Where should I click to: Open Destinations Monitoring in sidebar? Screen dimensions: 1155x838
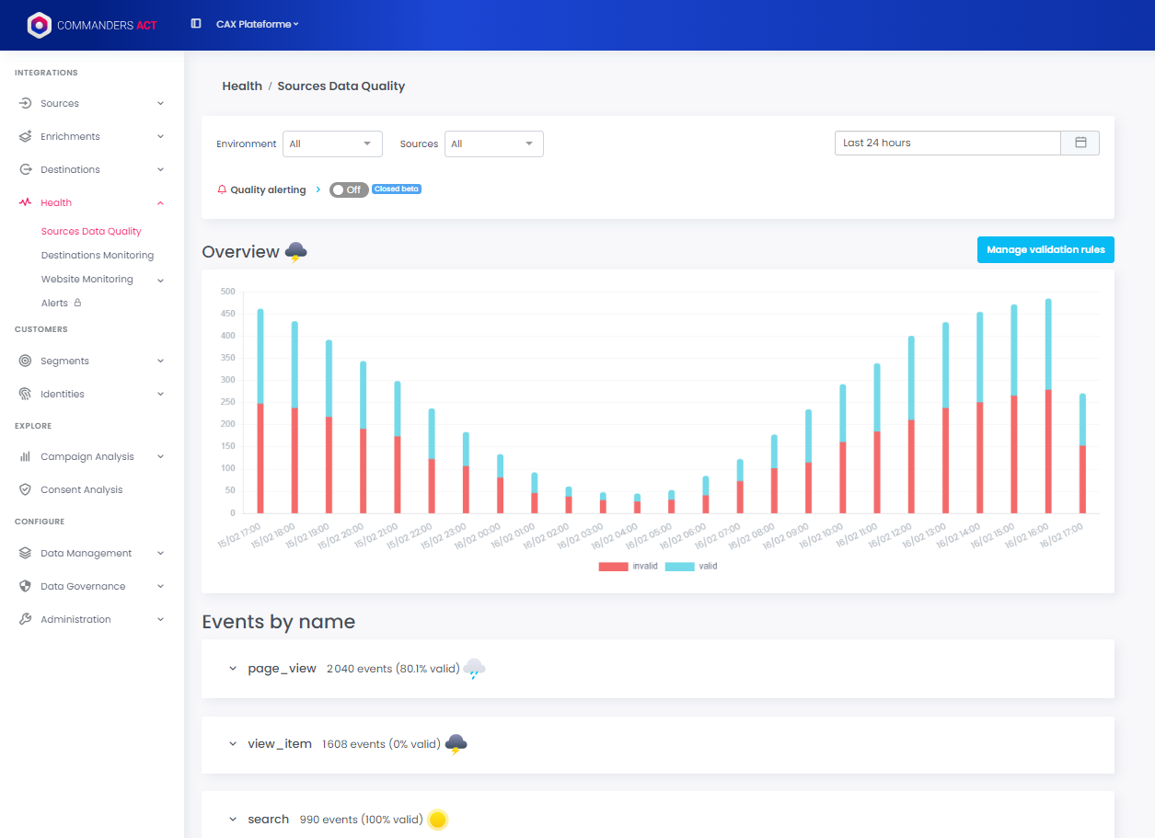pos(98,255)
